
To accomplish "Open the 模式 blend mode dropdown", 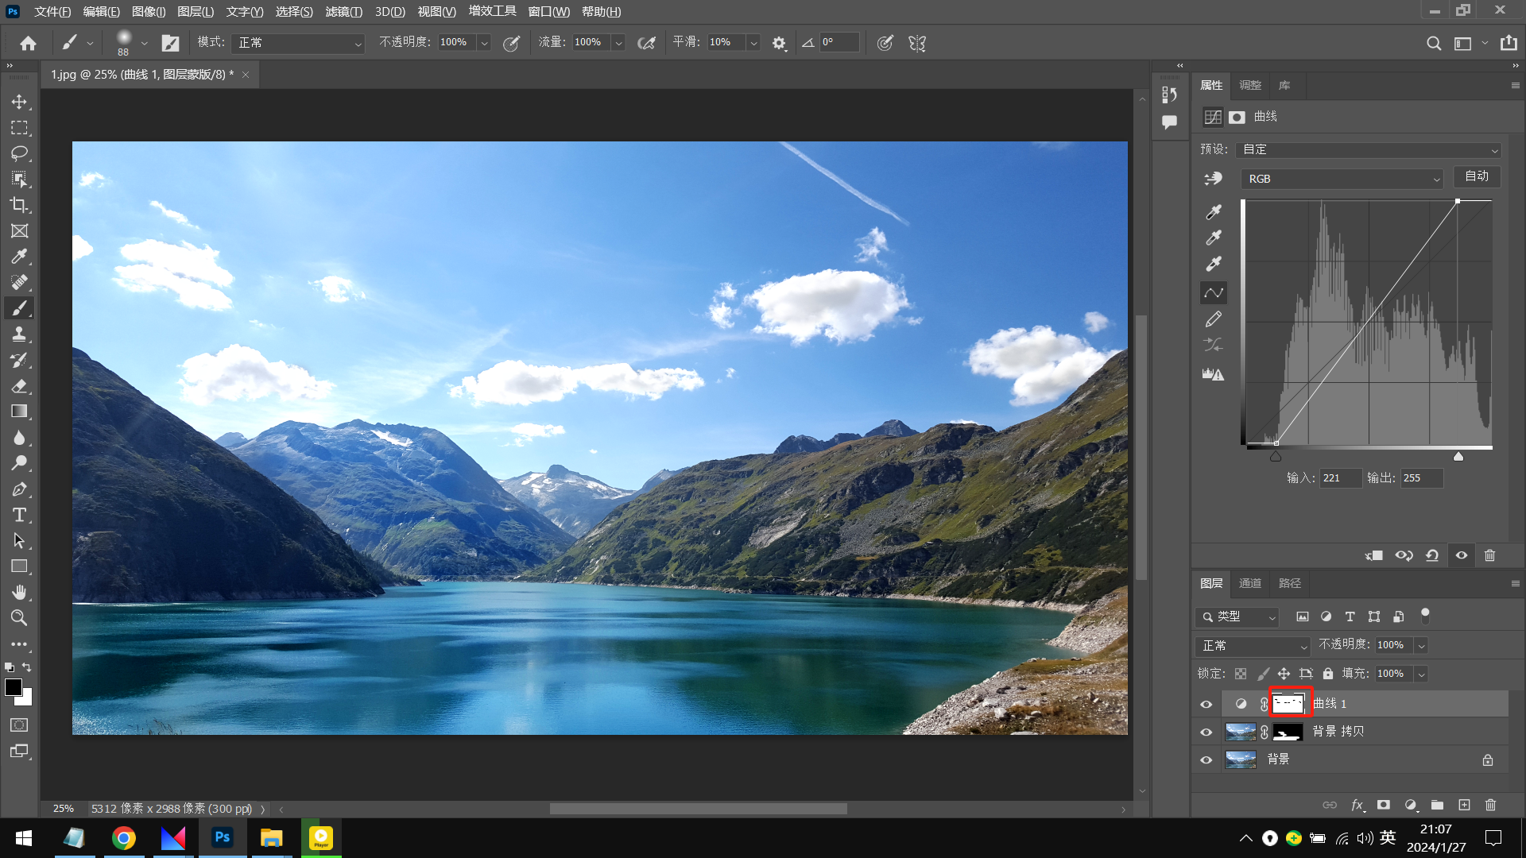I will 298,43.
